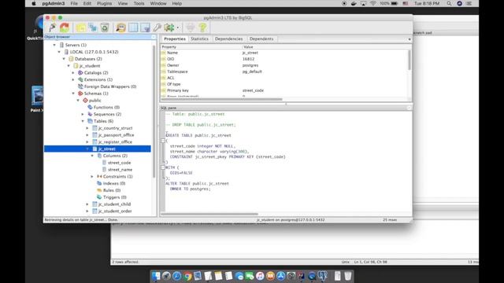Refresh the selected object via toolbar
Image resolution: width=504 pixels, height=283 pixels.
[x=65, y=28]
